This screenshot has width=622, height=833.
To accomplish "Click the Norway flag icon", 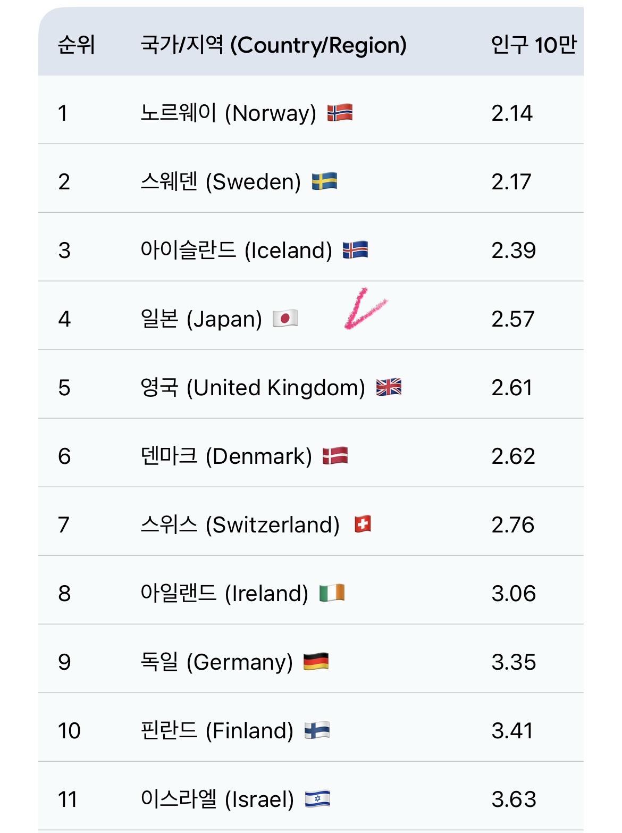I will click(x=340, y=113).
